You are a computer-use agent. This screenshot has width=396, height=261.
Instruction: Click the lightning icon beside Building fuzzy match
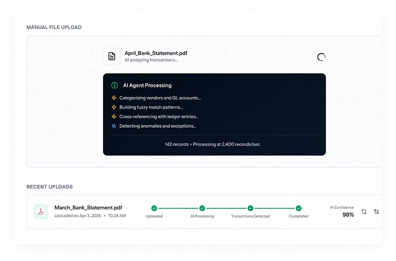point(114,107)
